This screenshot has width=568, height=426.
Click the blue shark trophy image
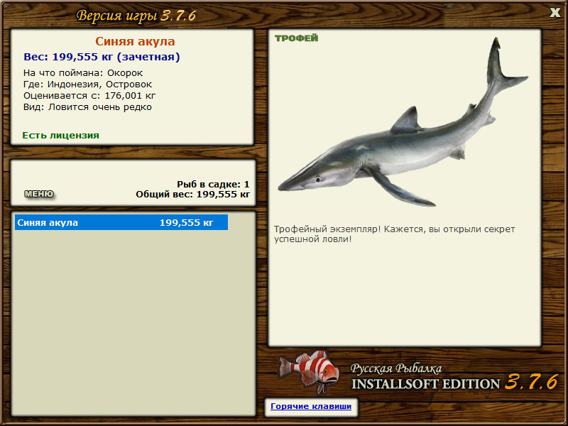(x=403, y=123)
